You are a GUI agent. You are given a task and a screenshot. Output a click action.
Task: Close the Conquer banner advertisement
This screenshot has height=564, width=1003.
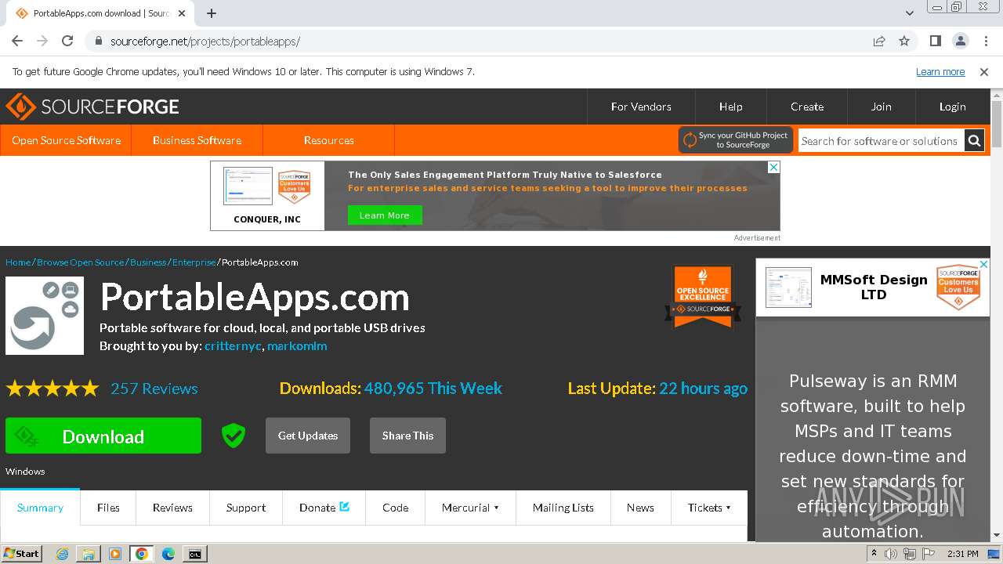click(773, 167)
